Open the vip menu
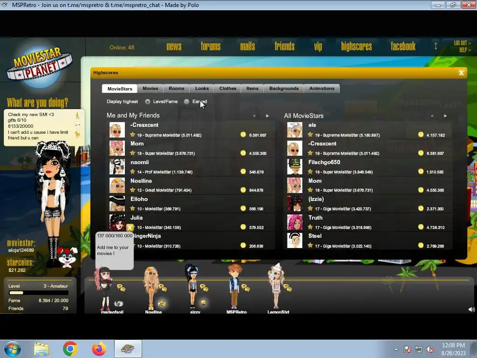Screen dimensions: 477x358 [318, 47]
